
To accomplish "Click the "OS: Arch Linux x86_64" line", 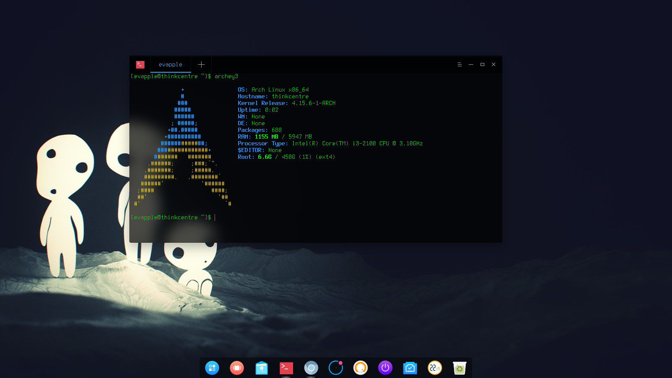I will click(273, 90).
